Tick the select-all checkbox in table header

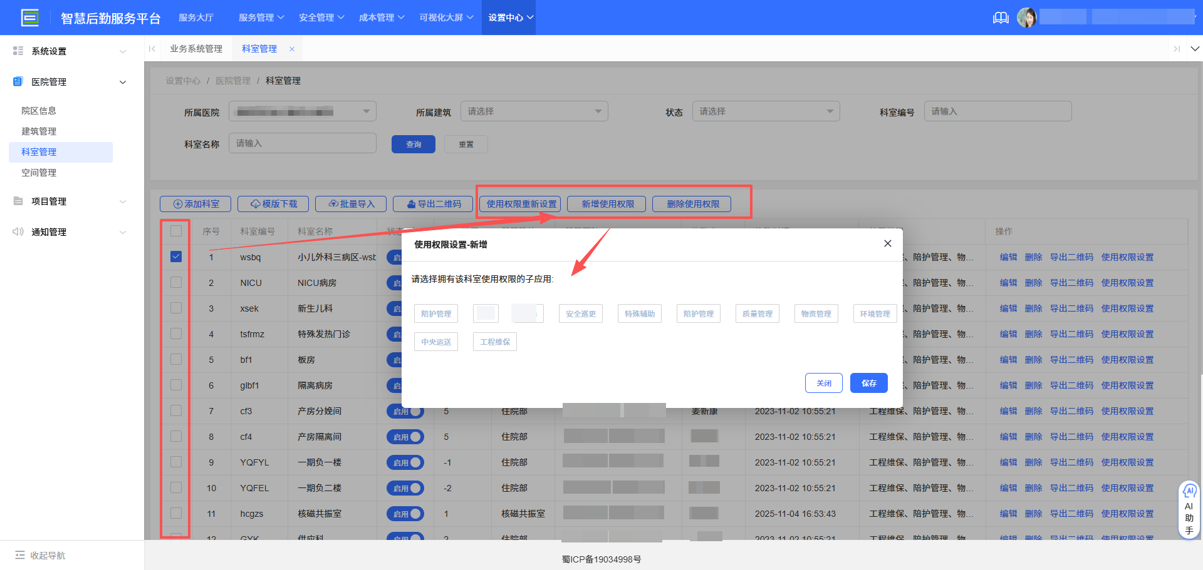pyautogui.click(x=176, y=231)
